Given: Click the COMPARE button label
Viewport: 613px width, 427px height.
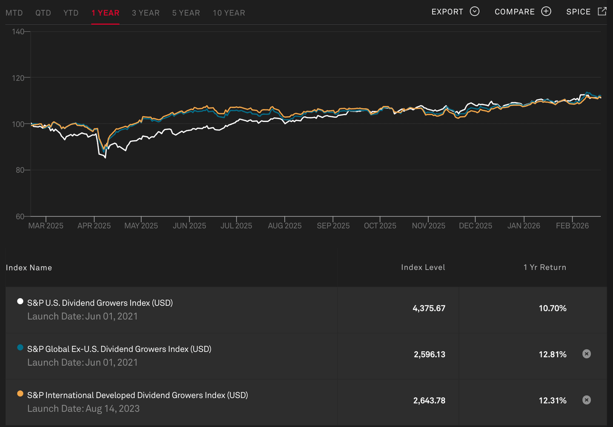Looking at the screenshot, I should (x=514, y=12).
